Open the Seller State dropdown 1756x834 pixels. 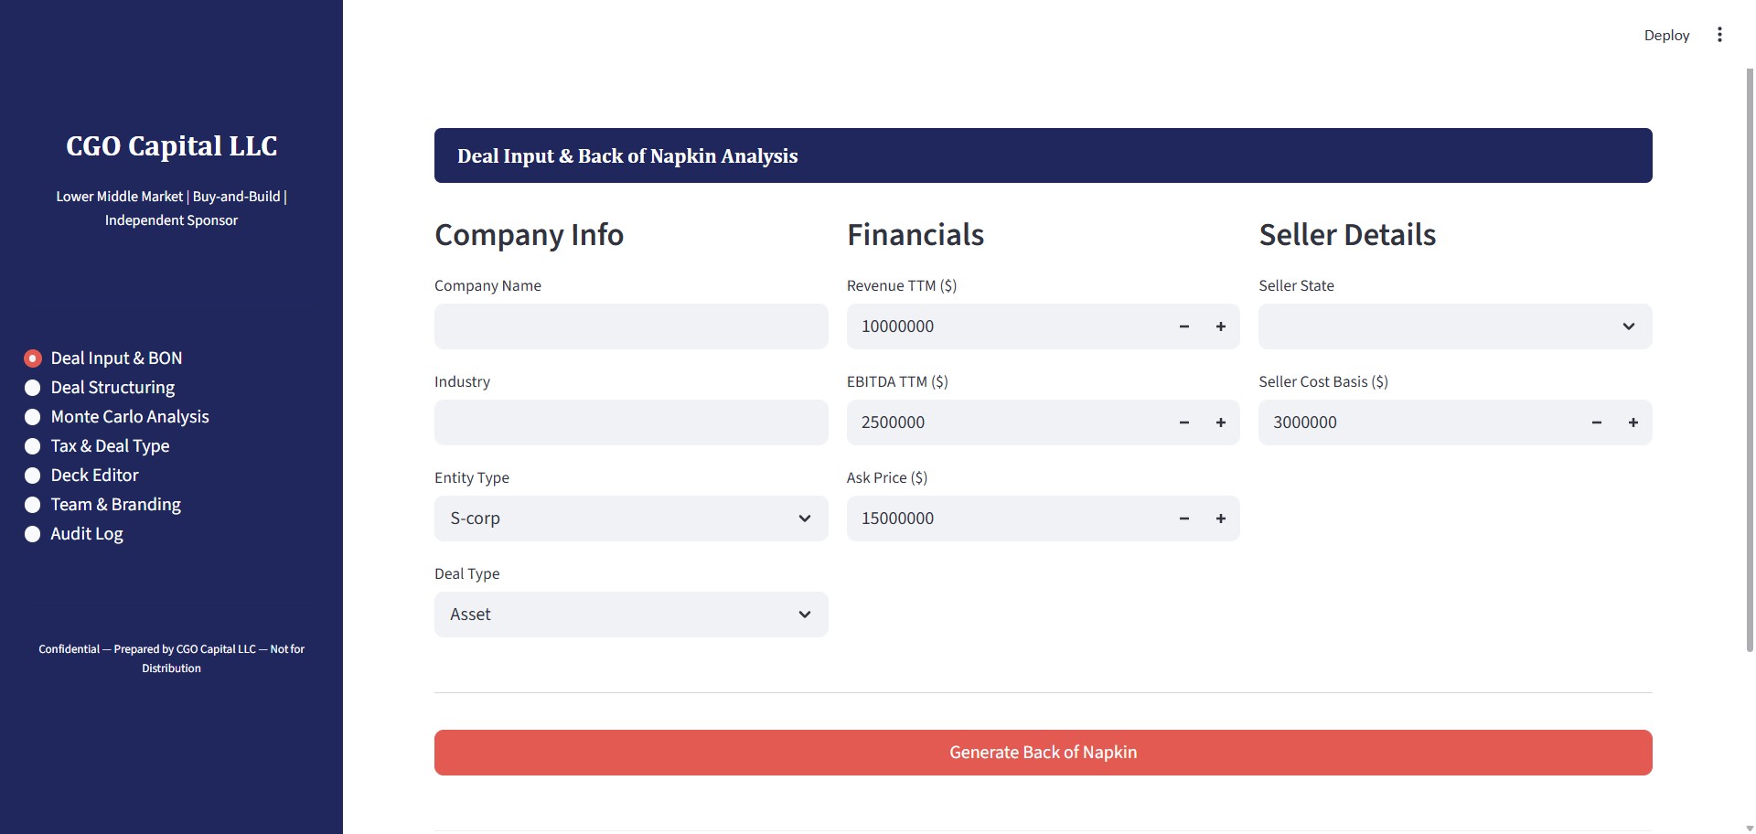[x=1454, y=326]
